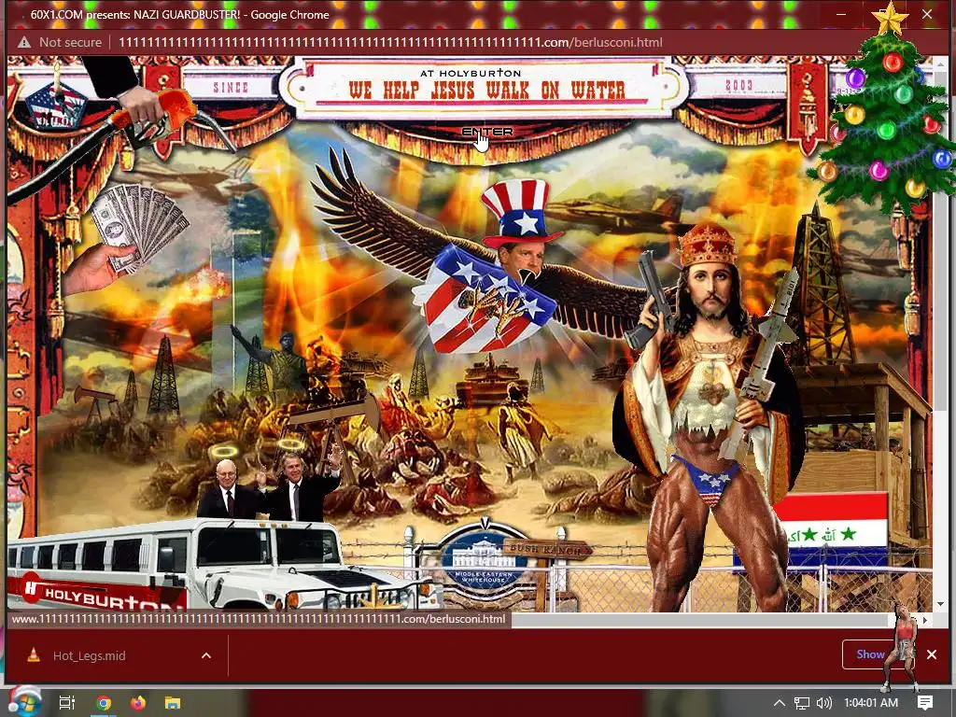The height and width of the screenshot is (717, 956).
Task: Click the volume speaker icon in tray
Action: coord(823,703)
